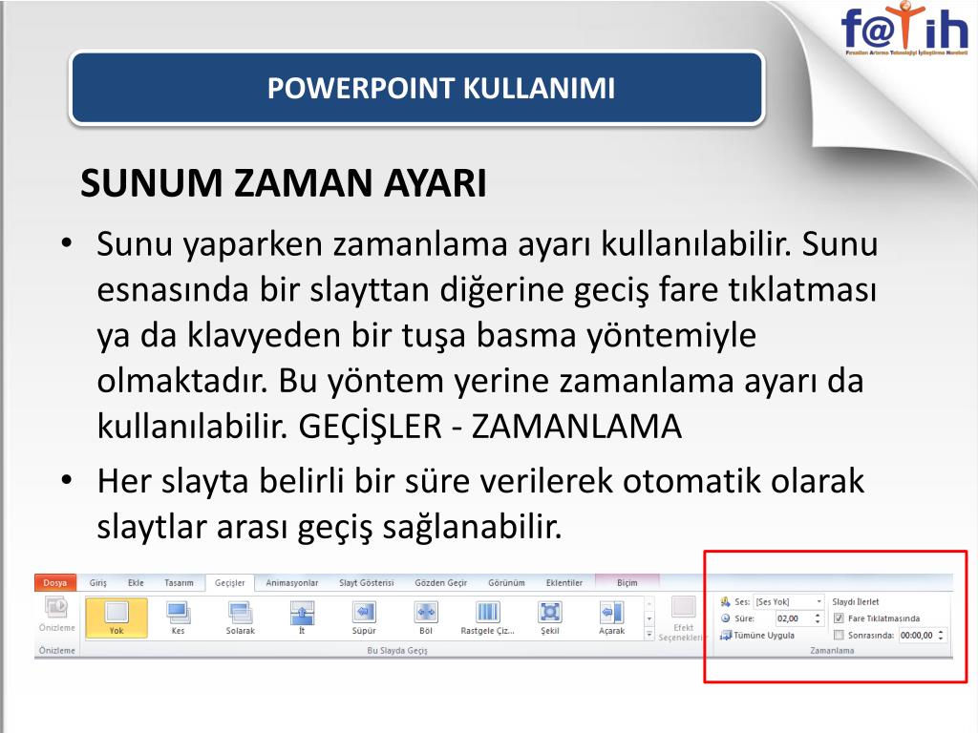Click the Zamanlama group label

[832, 650]
